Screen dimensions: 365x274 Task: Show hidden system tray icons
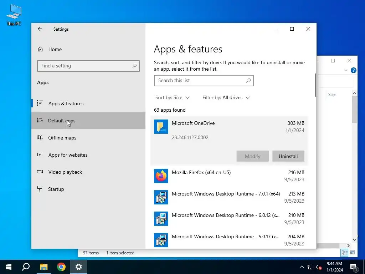pyautogui.click(x=302, y=267)
